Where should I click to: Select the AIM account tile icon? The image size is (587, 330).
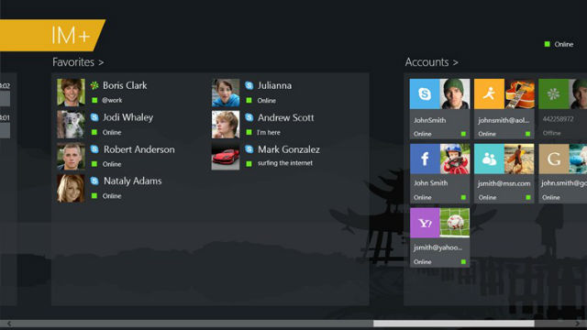pyautogui.click(x=489, y=93)
